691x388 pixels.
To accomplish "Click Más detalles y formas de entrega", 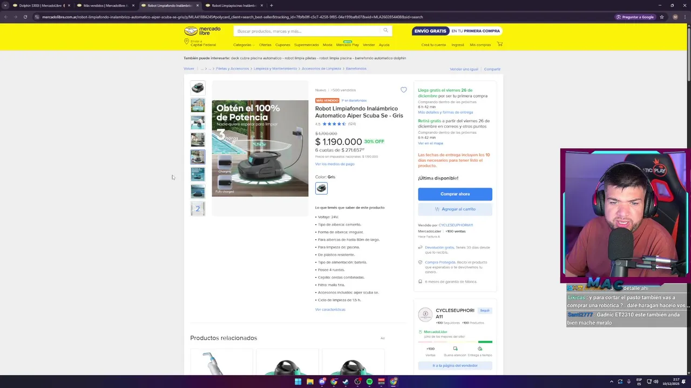I will 445,112.
